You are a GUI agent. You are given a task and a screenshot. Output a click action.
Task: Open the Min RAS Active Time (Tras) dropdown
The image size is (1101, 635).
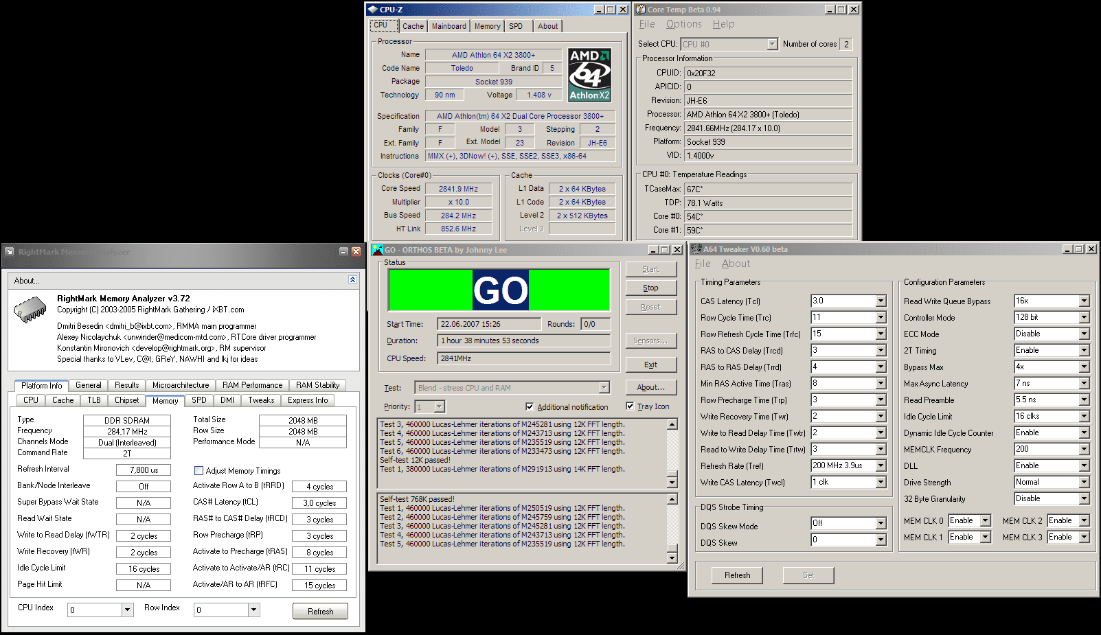[x=881, y=383]
